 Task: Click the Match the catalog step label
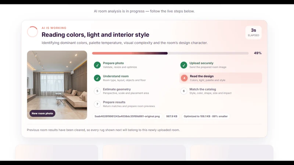click(203, 89)
